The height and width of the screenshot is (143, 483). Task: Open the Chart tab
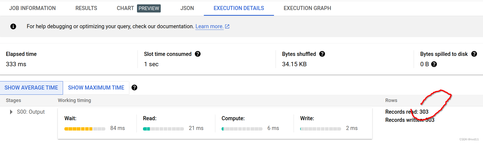(125, 8)
